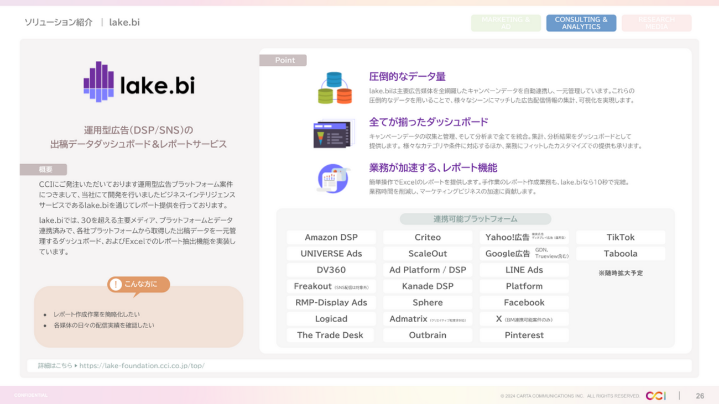The width and height of the screenshot is (719, 404).
Task: Click the LINE Ads box
Action: (524, 270)
